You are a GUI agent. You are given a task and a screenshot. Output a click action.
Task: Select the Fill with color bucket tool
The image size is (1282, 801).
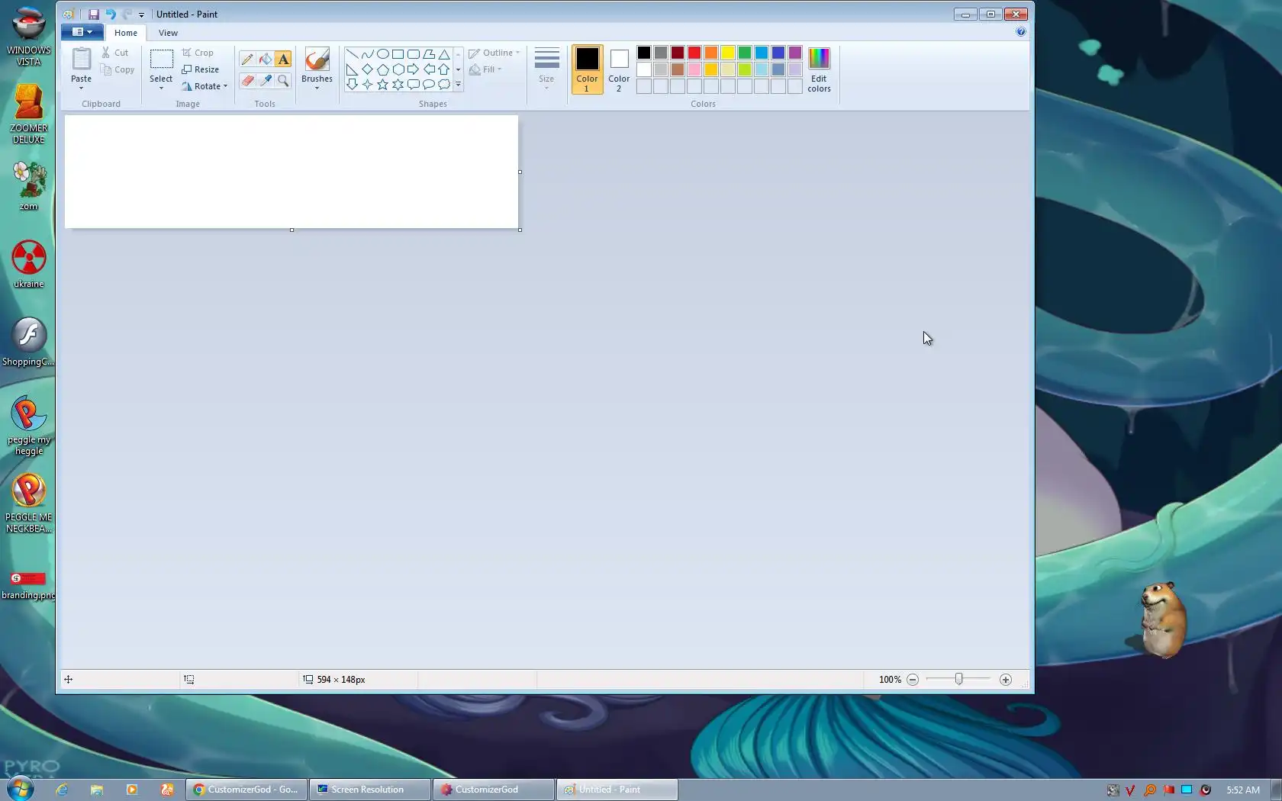point(265,59)
